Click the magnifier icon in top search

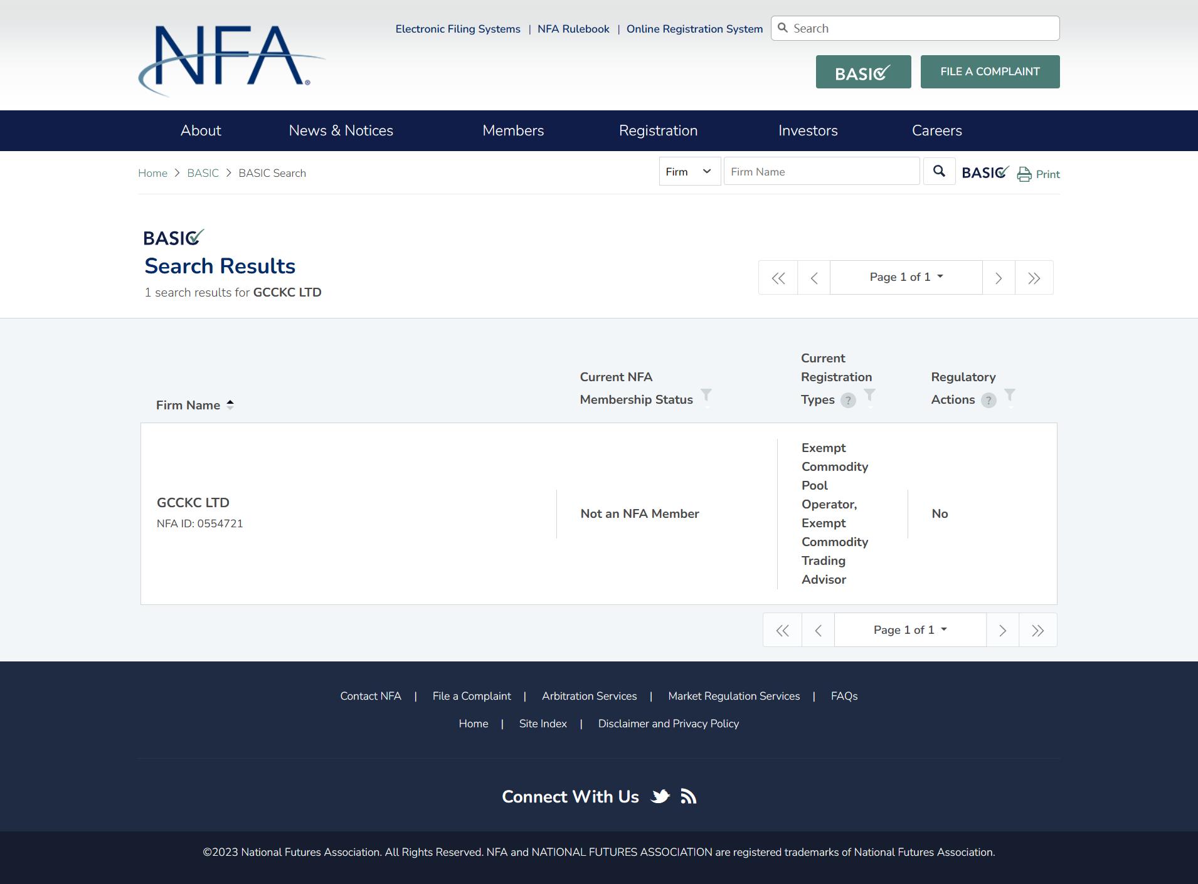782,28
